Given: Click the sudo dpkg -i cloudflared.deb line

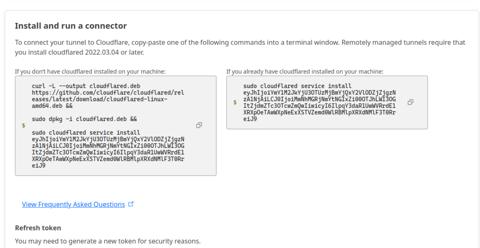Looking at the screenshot, I should (x=84, y=119).
